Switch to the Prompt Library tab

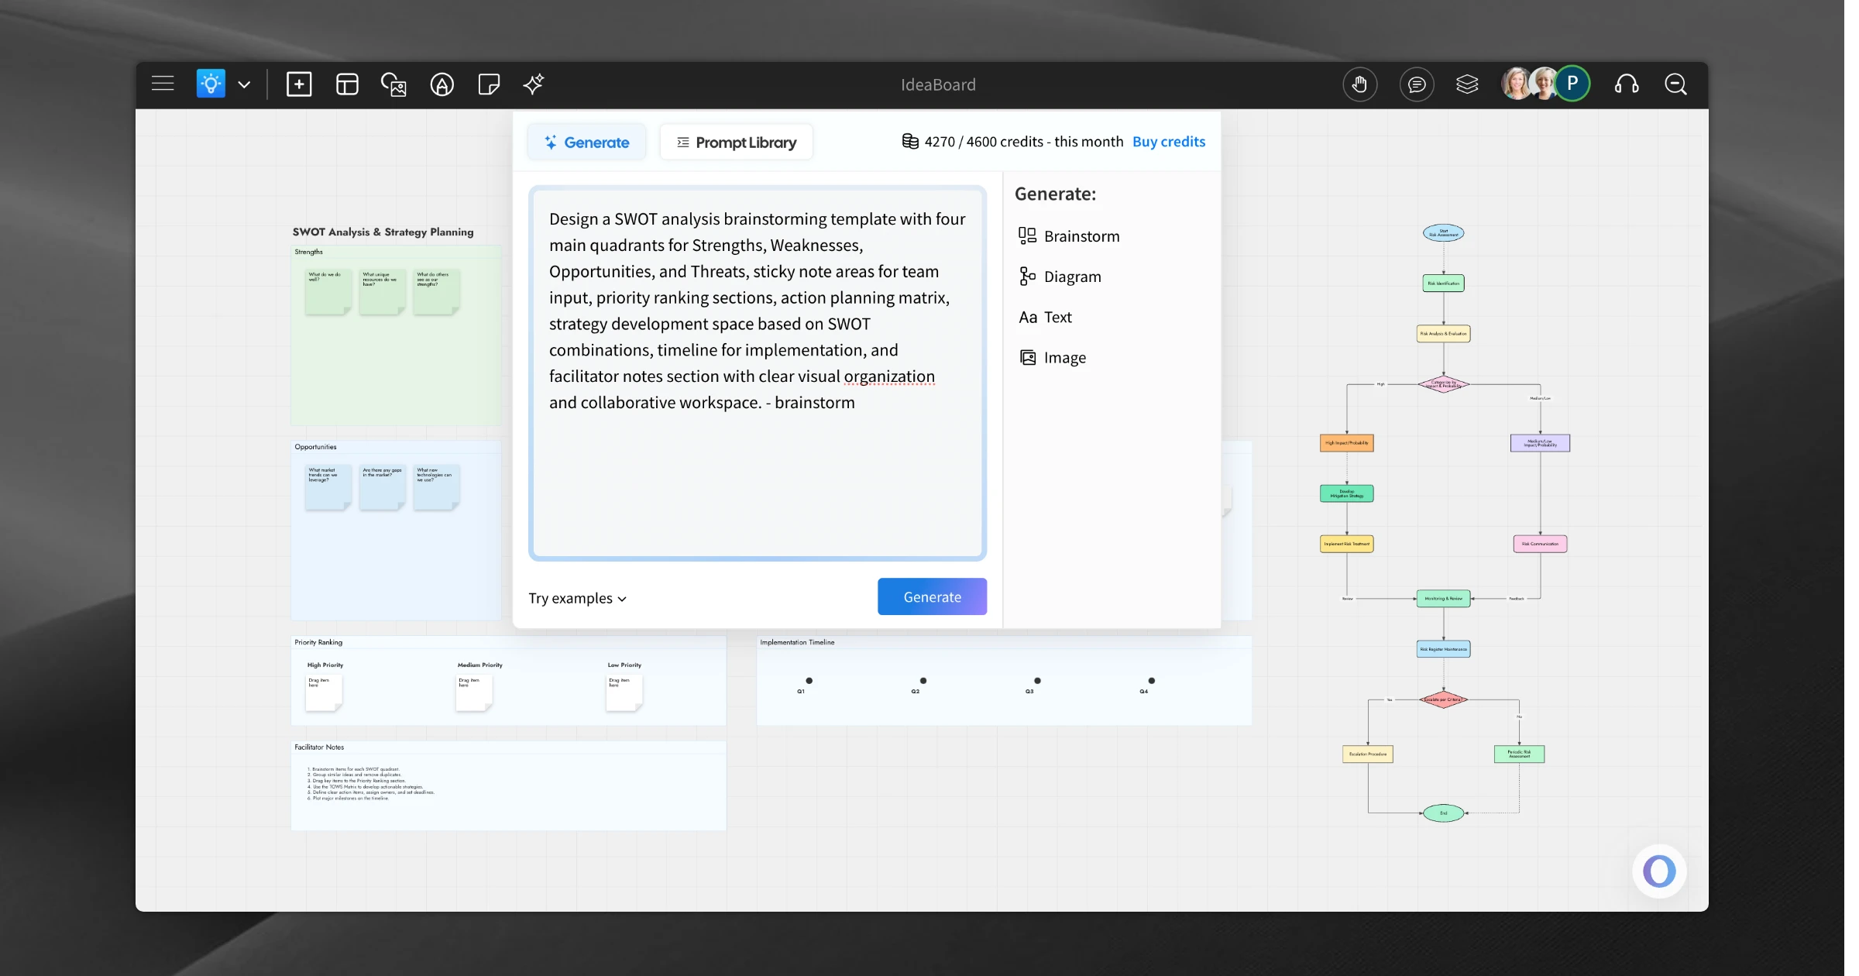coord(736,143)
